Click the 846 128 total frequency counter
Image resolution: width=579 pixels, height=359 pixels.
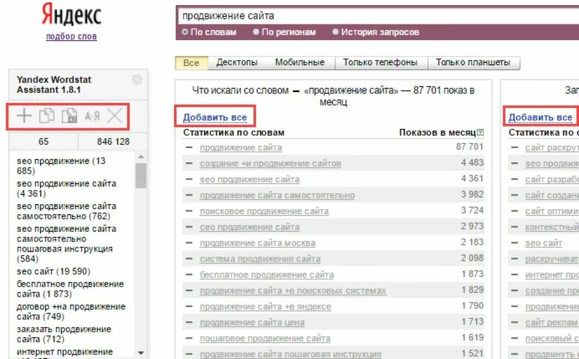tap(113, 141)
